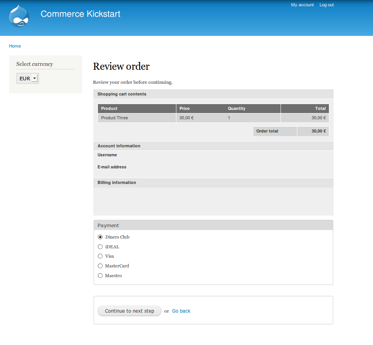Click the Payment fieldset title
This screenshot has height=345, width=373.
pos(108,225)
